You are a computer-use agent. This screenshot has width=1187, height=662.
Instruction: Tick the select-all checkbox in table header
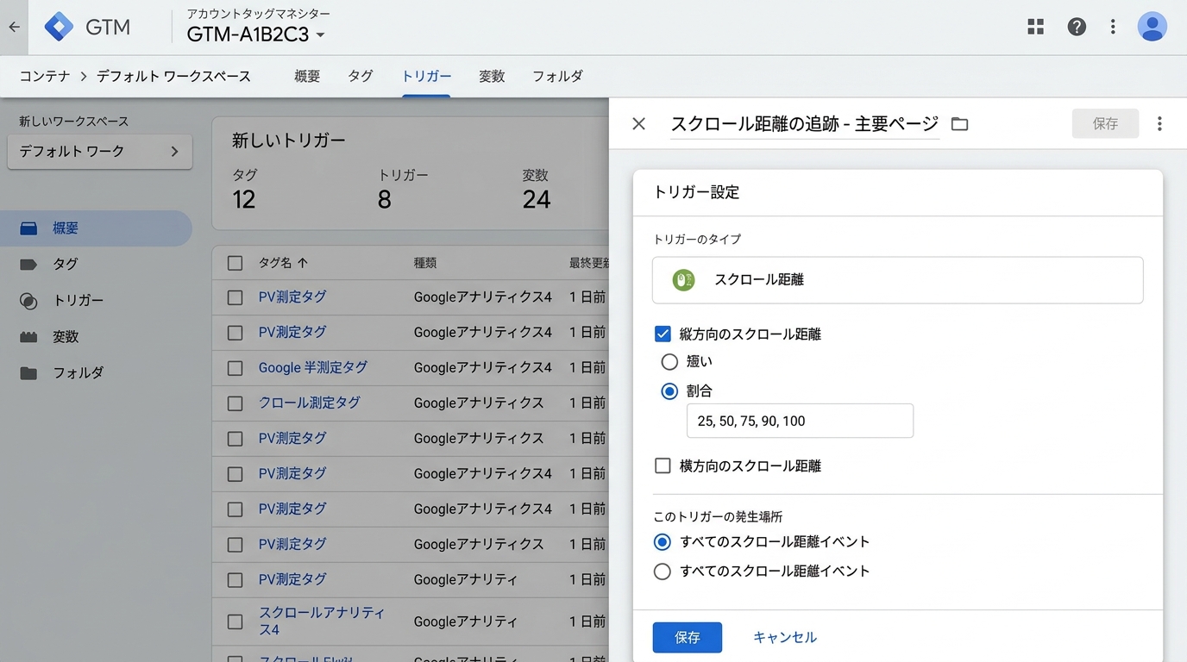tap(235, 263)
